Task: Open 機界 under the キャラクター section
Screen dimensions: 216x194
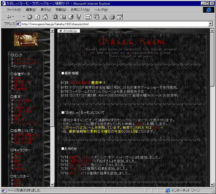Action: coord(17,157)
